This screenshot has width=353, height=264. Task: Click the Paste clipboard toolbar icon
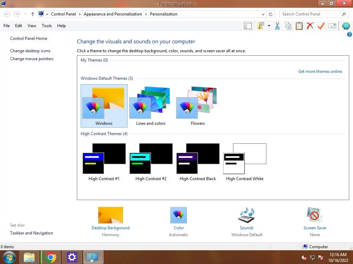click(299, 26)
